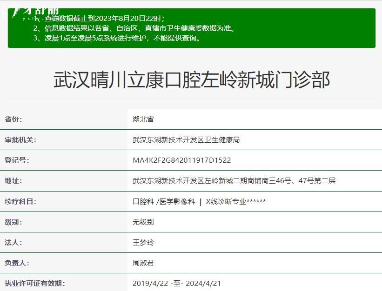Click the 湖北省 province value

click(x=143, y=119)
